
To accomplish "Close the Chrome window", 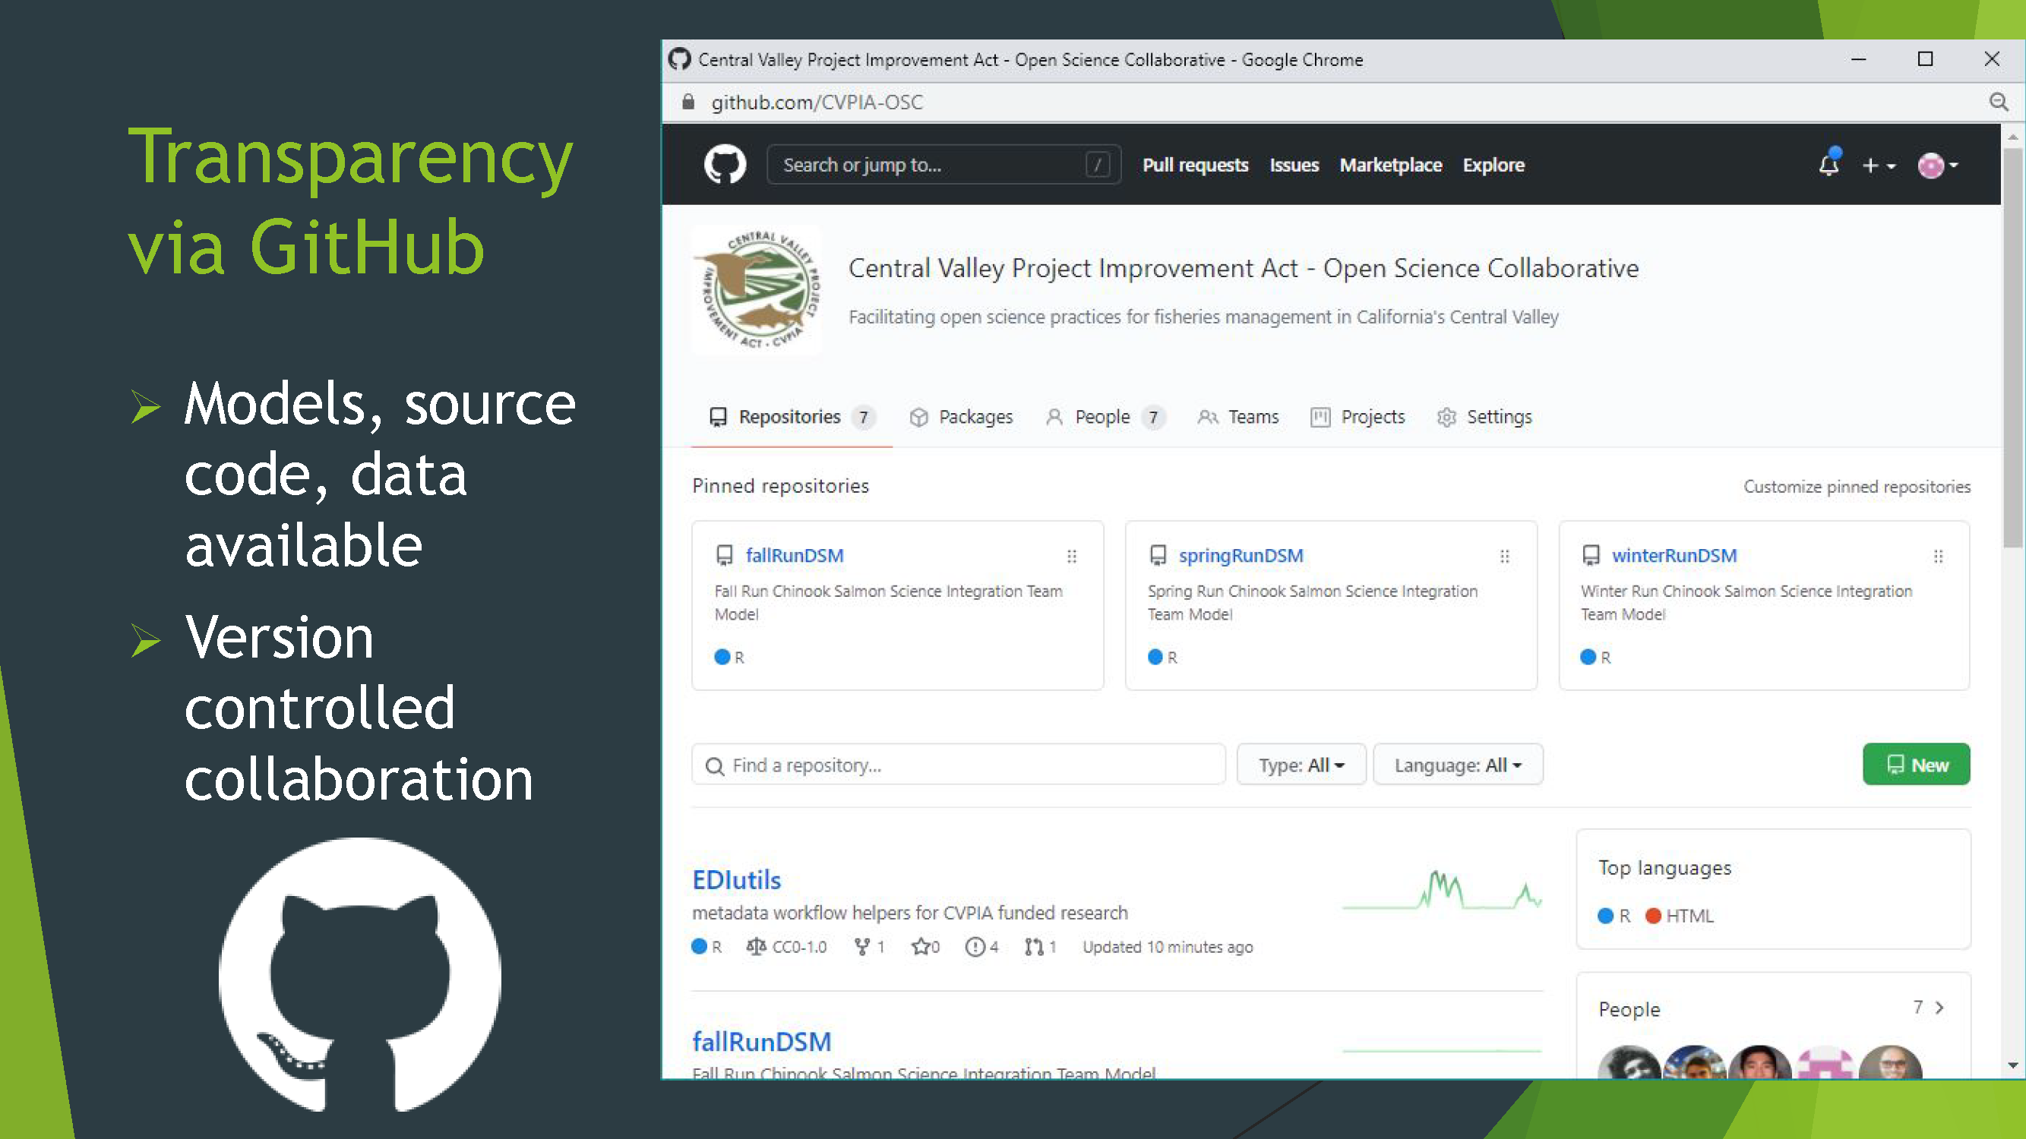I will [1991, 59].
